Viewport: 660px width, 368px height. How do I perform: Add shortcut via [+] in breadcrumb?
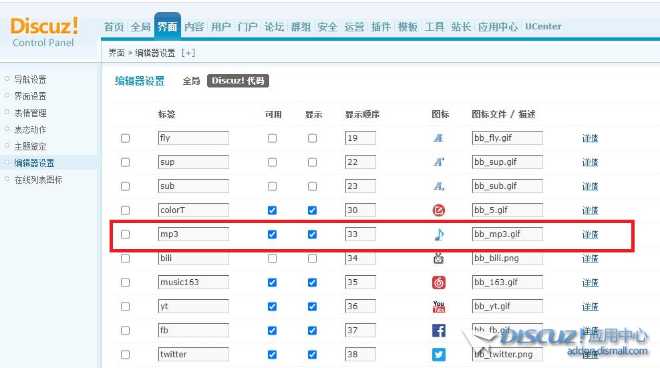[188, 53]
